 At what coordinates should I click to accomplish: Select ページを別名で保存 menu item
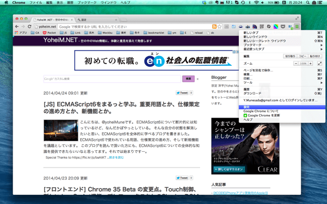[x=282, y=70]
